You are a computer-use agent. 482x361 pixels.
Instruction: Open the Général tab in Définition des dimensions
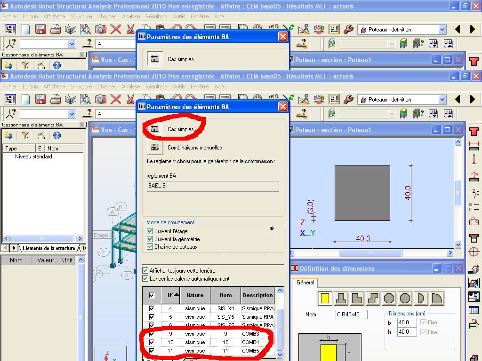click(305, 283)
